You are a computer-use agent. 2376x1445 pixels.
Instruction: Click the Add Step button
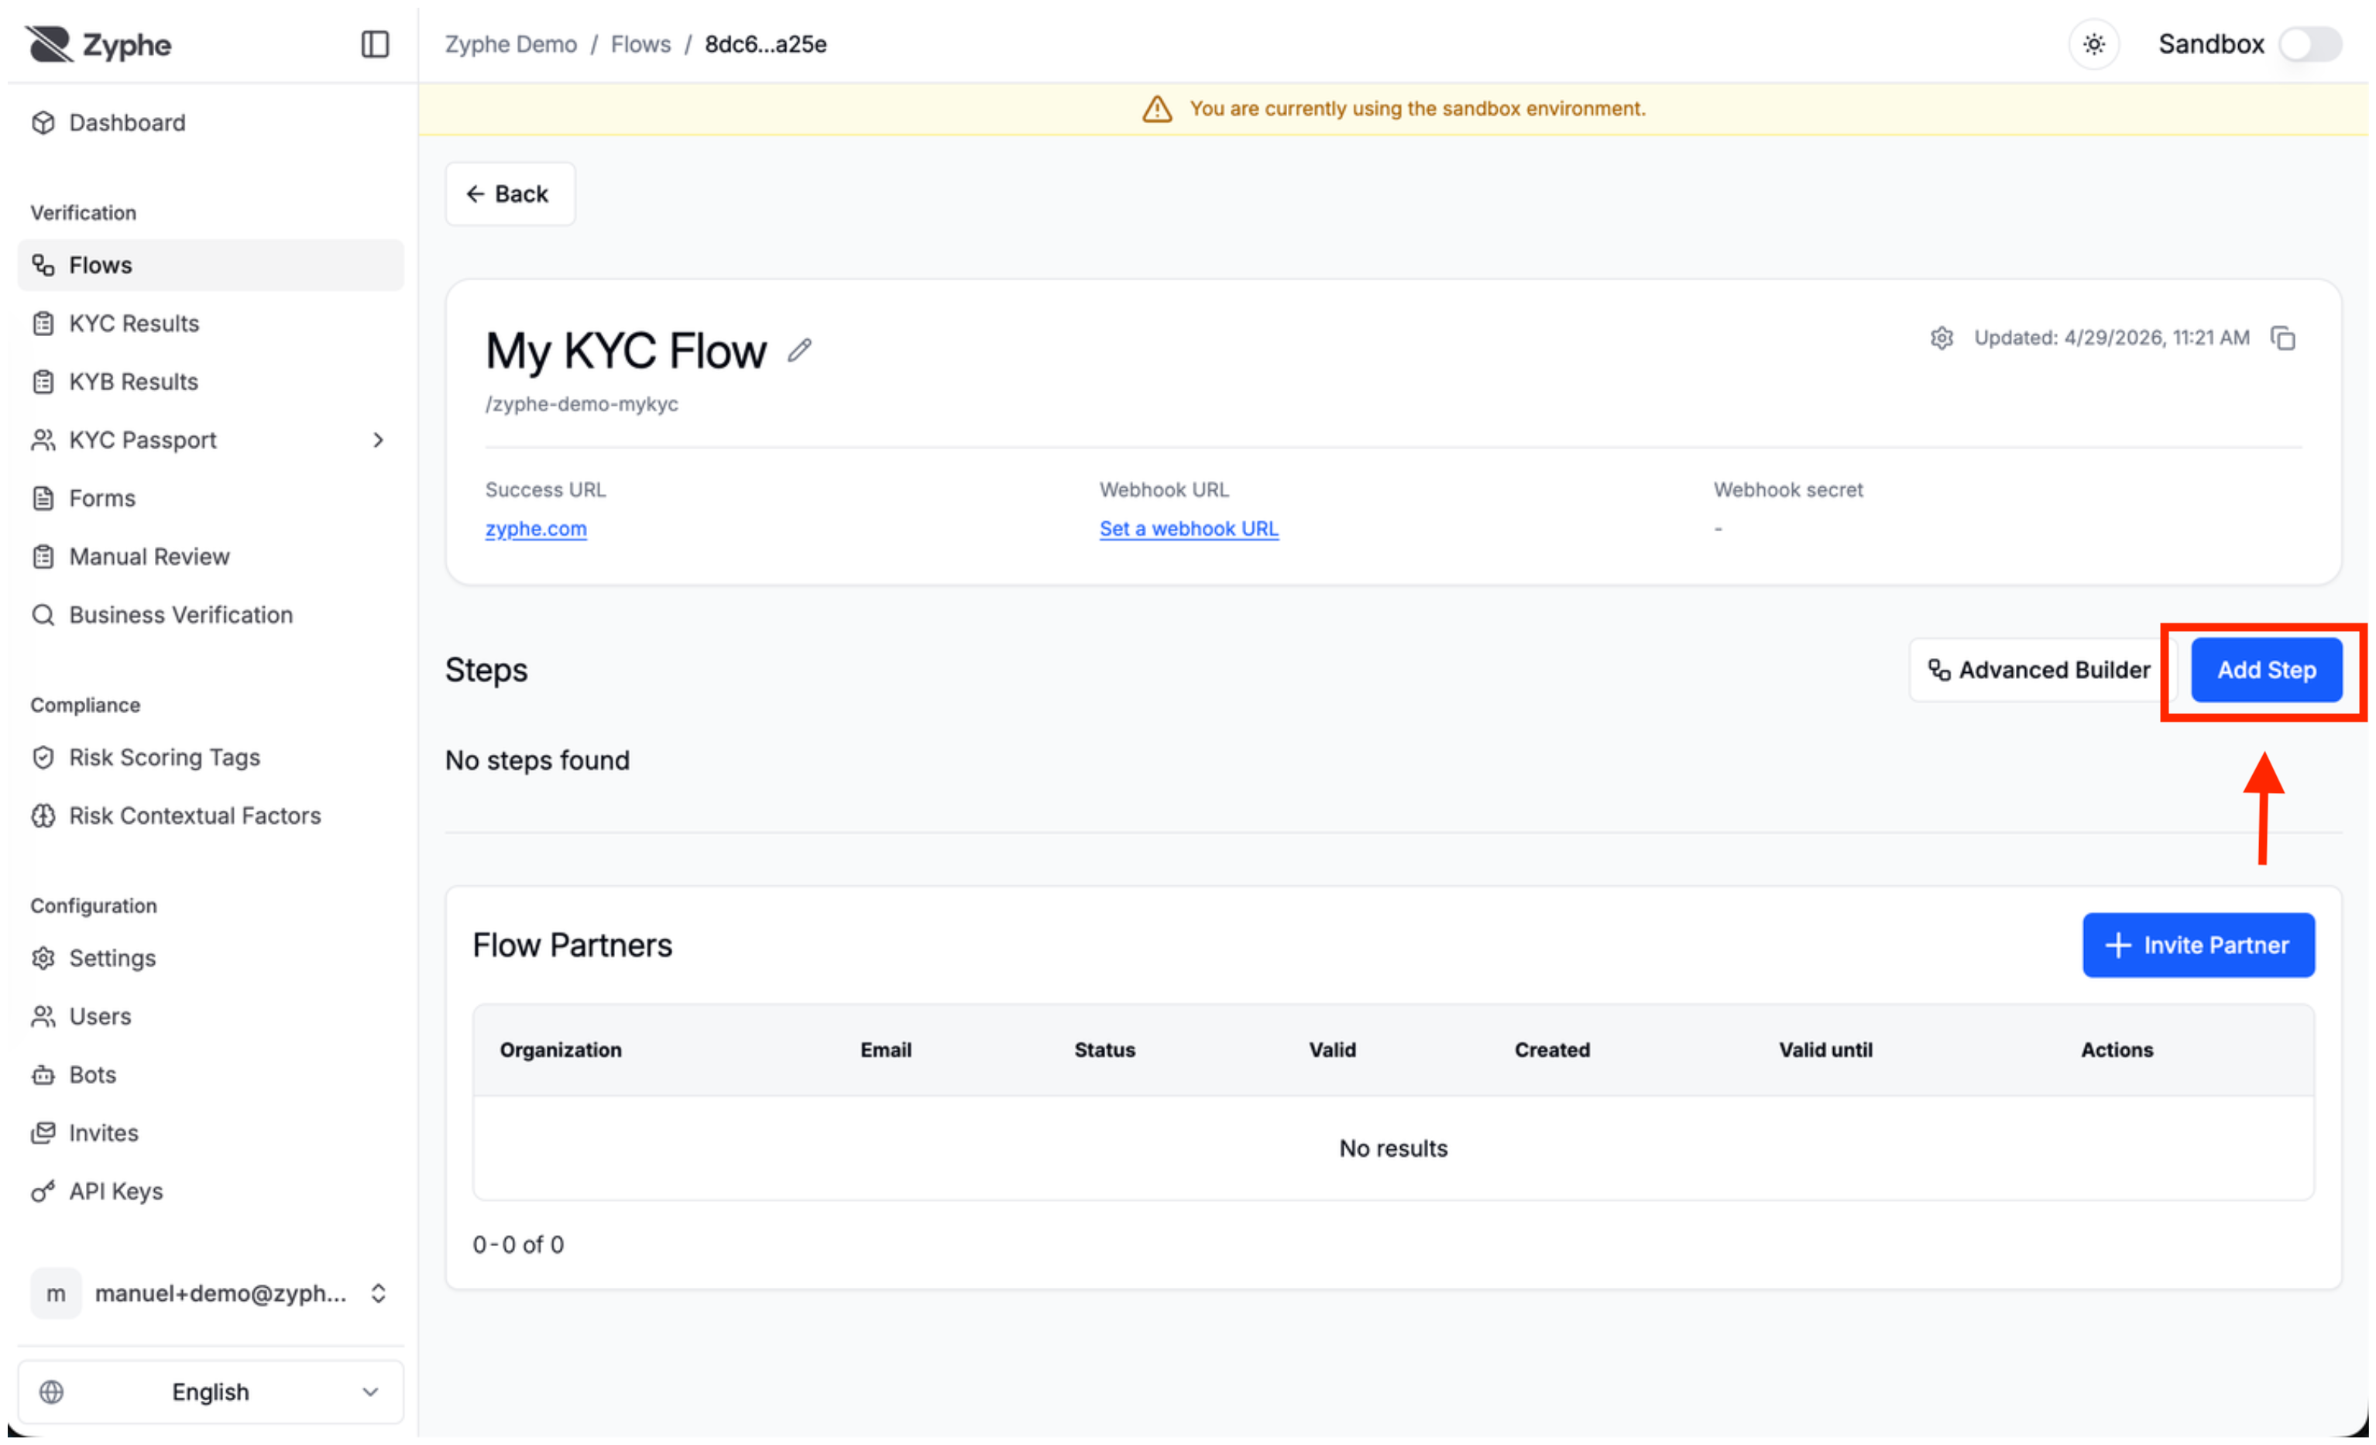point(2266,670)
